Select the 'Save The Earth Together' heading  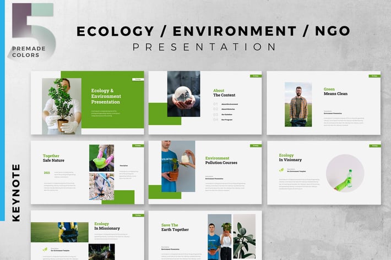(175, 227)
